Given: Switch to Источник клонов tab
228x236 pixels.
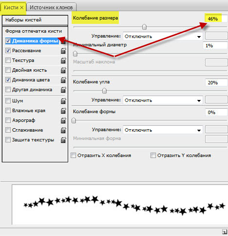Looking at the screenshot, I should [51, 7].
